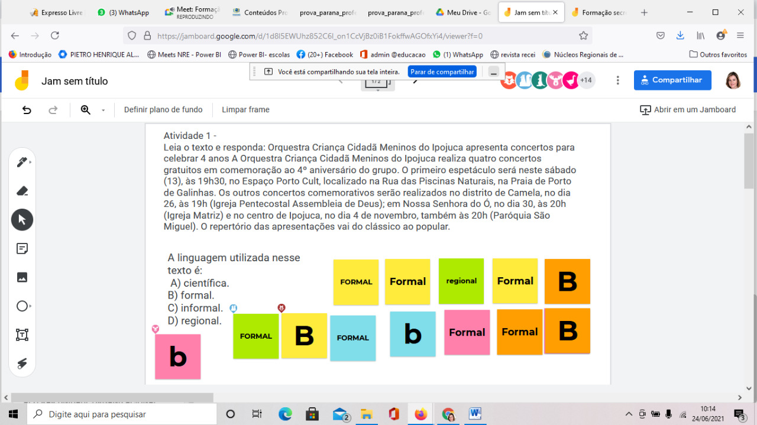Expand the frame bar 1/2 thumbnail
Screen dimensions: 757x425
(378, 84)
